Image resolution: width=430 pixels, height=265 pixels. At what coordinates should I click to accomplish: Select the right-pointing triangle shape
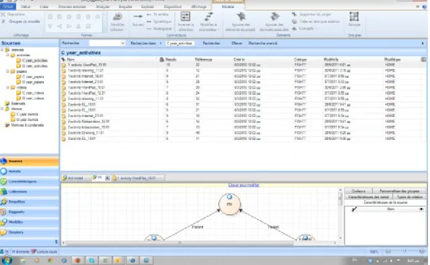click(x=69, y=26)
